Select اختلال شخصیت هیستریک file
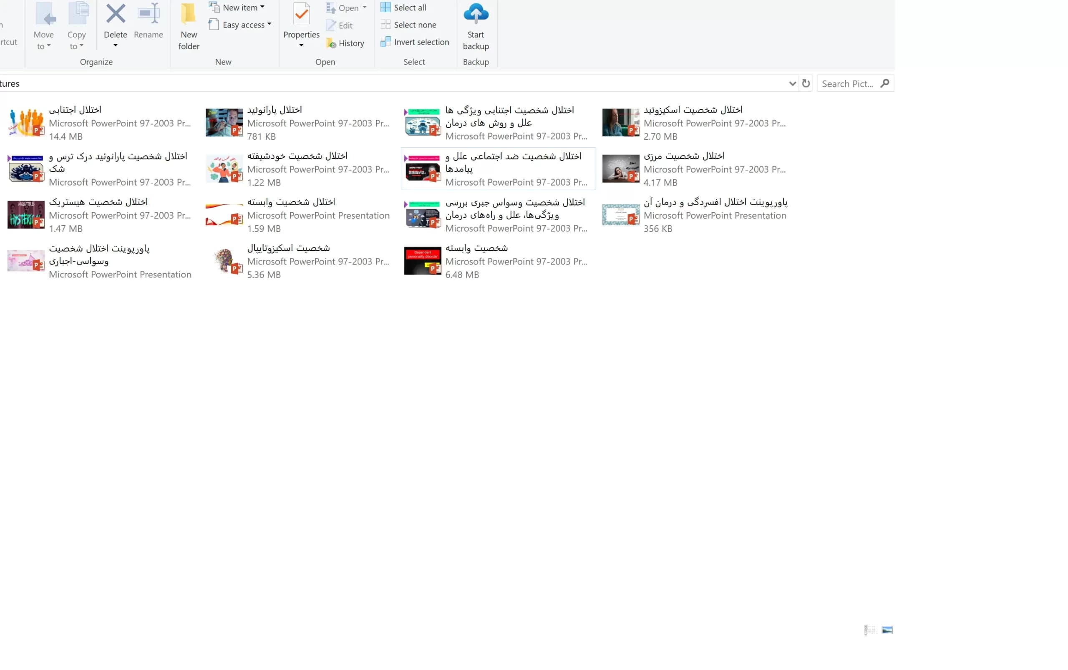1068x670 pixels. [100, 215]
